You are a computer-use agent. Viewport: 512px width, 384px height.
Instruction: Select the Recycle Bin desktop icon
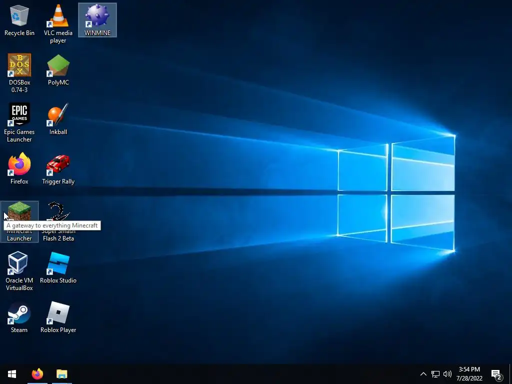pyautogui.click(x=19, y=20)
